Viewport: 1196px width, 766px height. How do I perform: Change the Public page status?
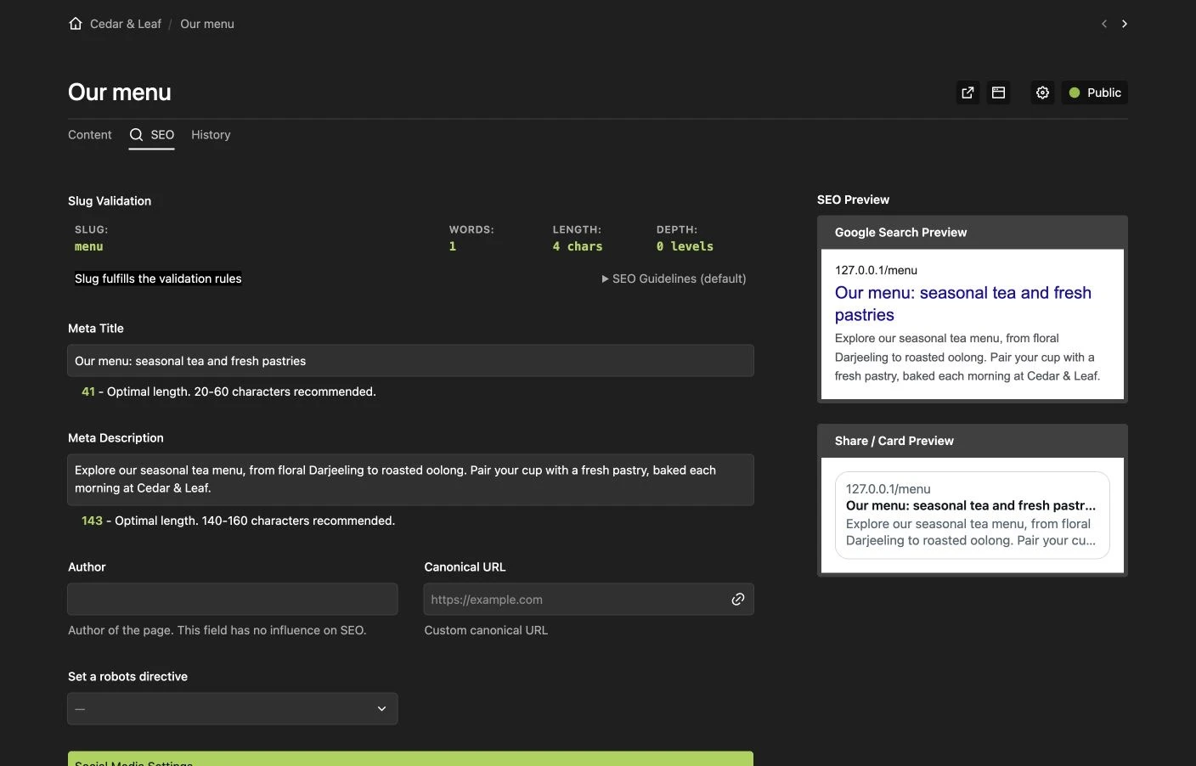(x=1095, y=93)
